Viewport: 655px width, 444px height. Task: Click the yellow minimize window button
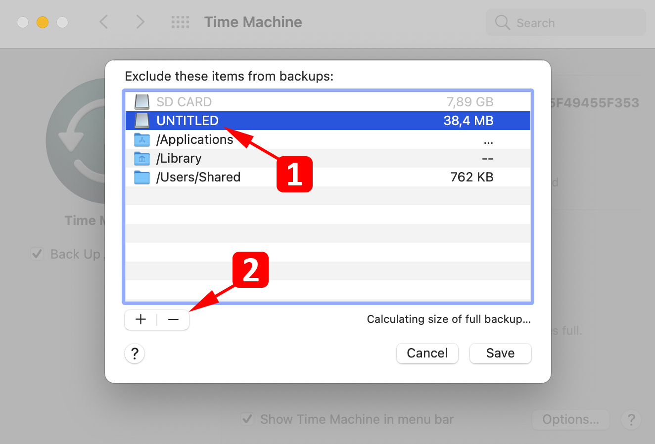pyautogui.click(x=43, y=22)
